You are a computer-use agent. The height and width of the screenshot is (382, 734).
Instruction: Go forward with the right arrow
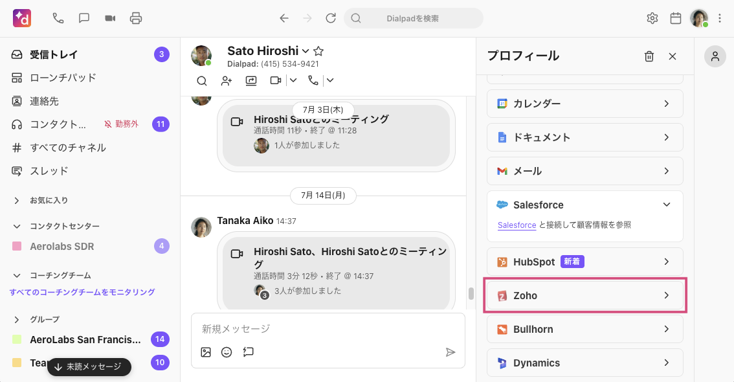coord(307,18)
